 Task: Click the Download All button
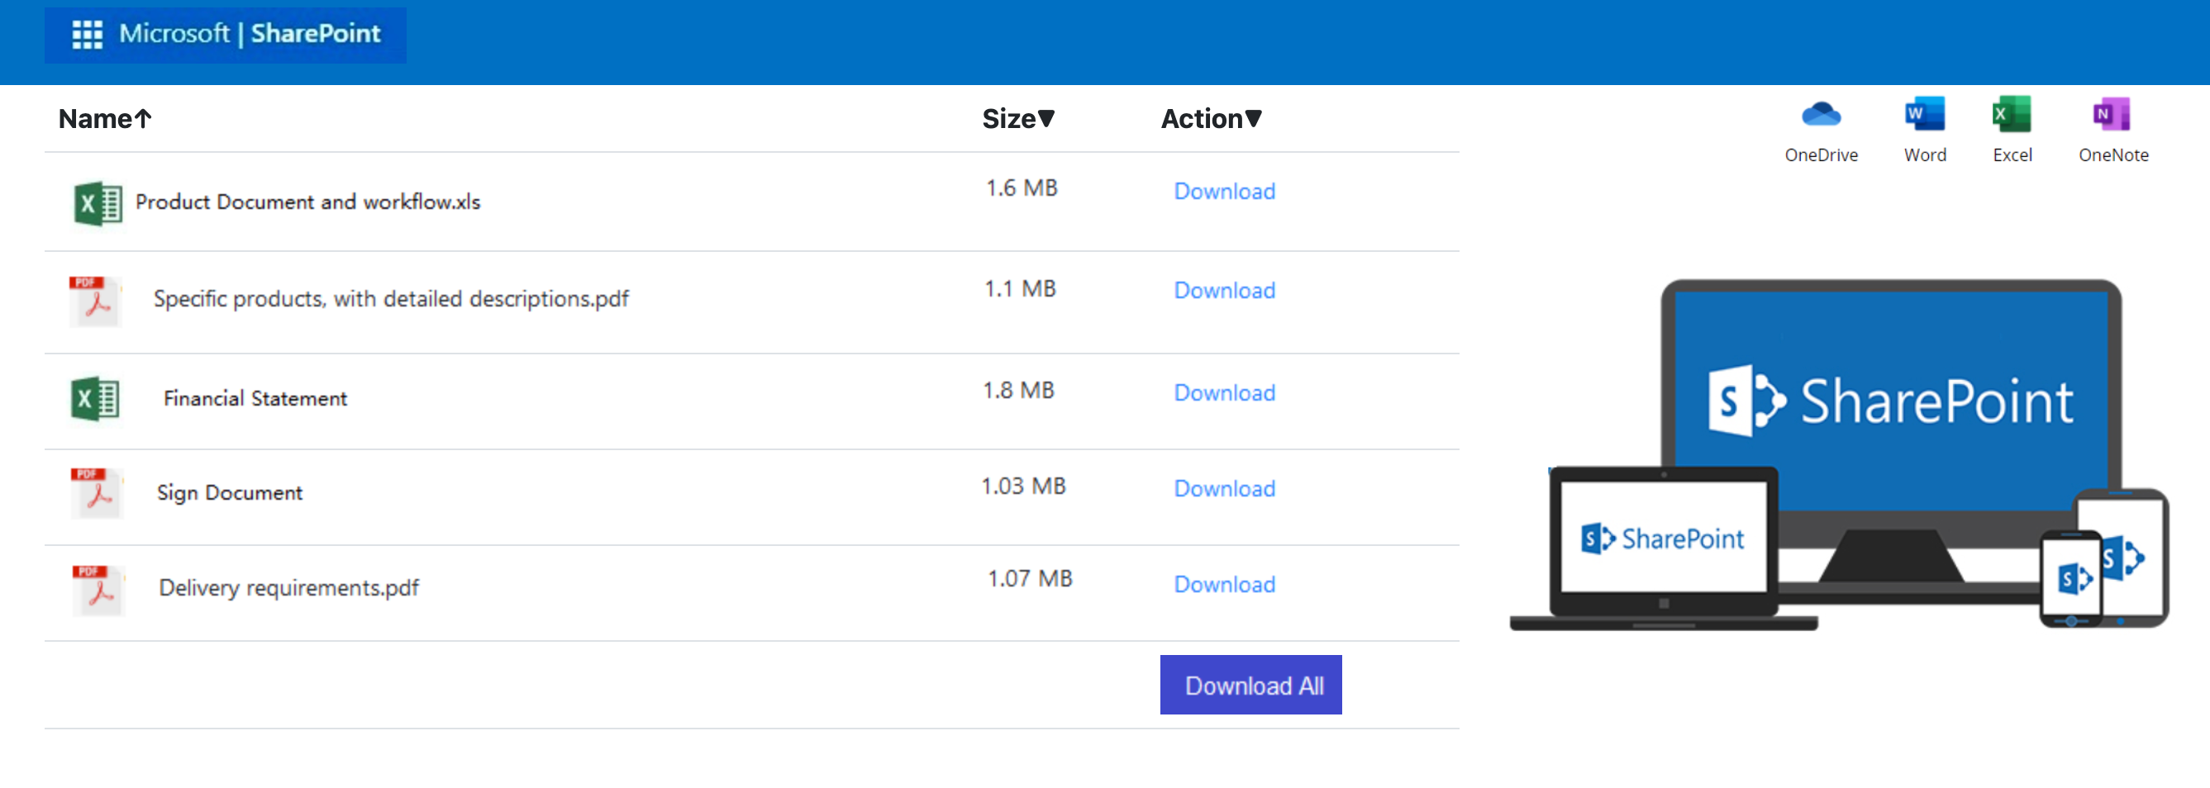click(1250, 685)
